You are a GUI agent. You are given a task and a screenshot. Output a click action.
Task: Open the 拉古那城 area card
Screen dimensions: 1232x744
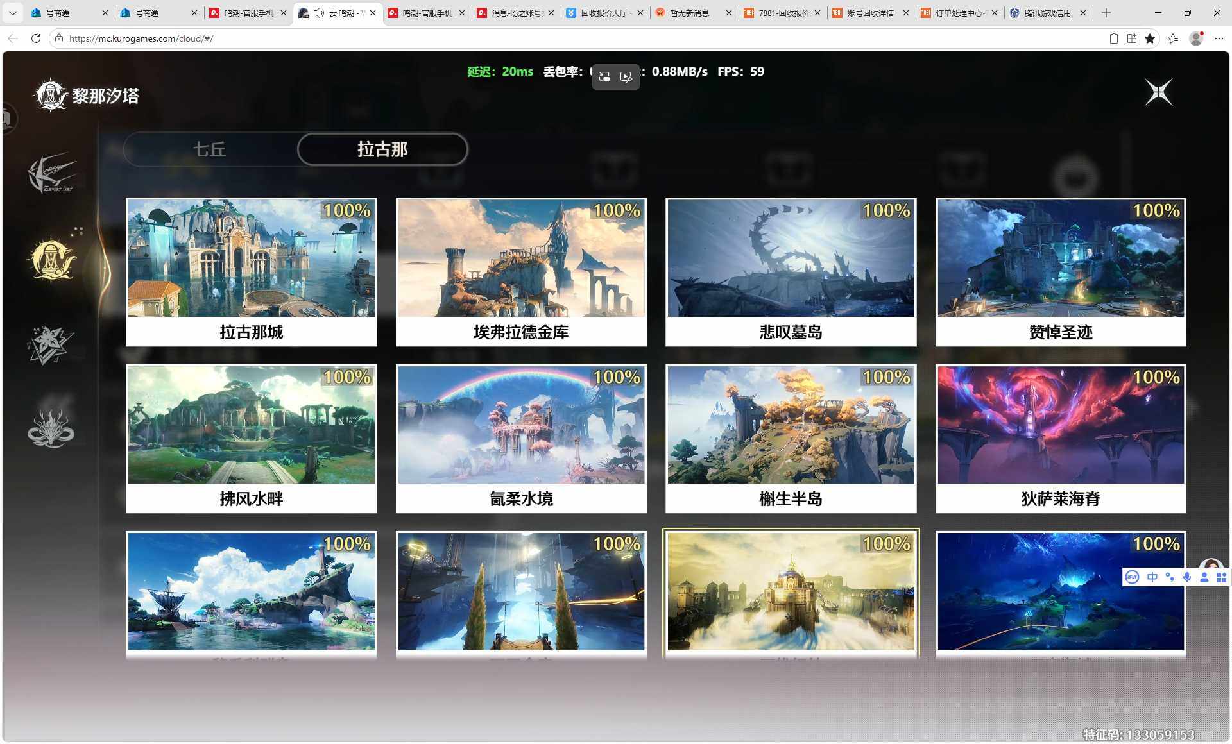coord(252,272)
